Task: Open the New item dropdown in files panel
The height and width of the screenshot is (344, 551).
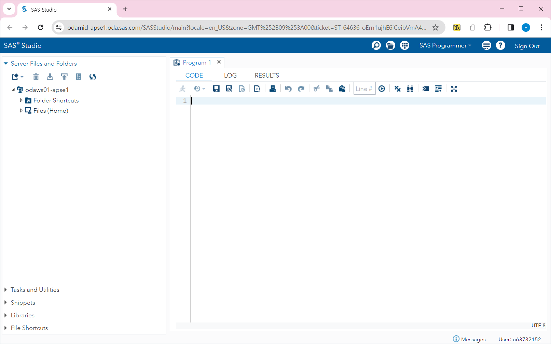Action: pos(18,77)
